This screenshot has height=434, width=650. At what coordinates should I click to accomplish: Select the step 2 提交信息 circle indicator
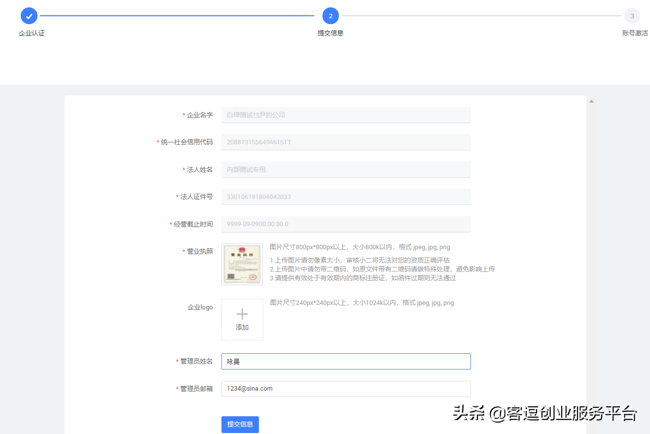point(330,15)
